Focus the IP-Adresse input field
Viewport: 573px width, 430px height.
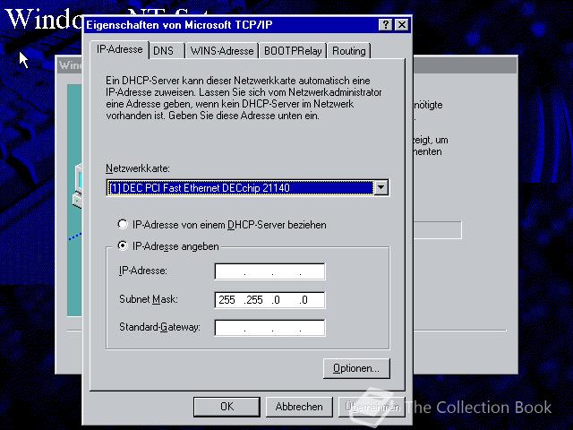tap(269, 271)
